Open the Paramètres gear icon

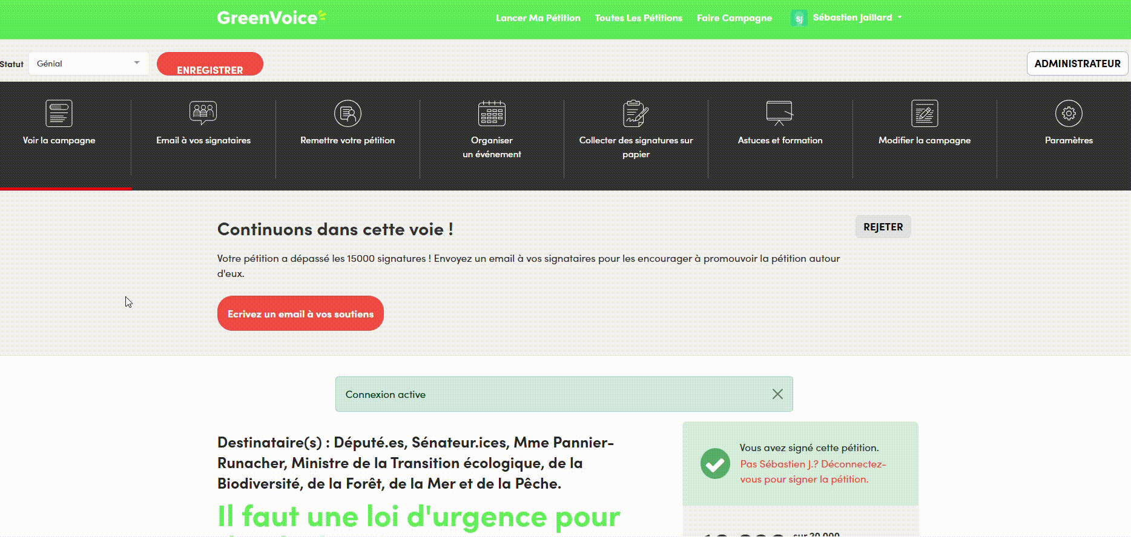pos(1069,113)
